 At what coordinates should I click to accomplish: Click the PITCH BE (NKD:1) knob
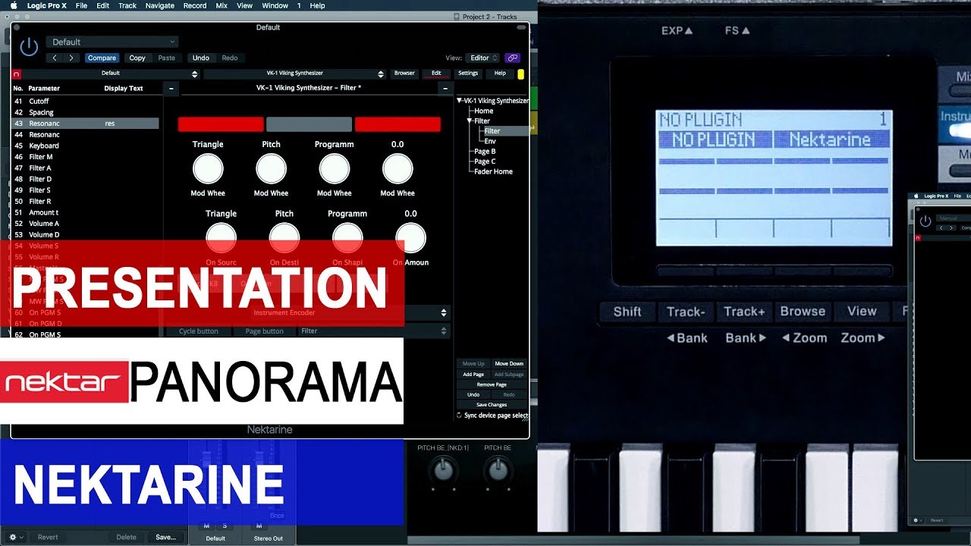444,471
